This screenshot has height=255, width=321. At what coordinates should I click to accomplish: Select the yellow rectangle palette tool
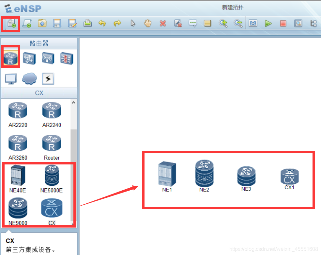click(207, 23)
